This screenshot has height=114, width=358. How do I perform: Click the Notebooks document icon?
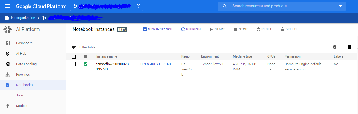[x=8, y=85]
